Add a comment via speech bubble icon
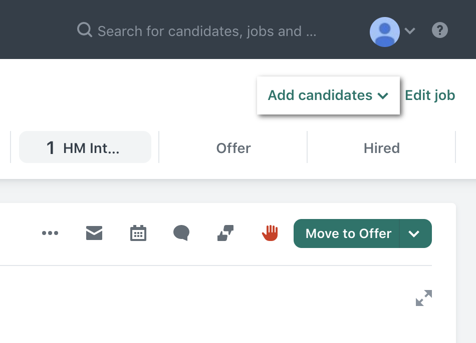The width and height of the screenshot is (476, 343). click(181, 233)
